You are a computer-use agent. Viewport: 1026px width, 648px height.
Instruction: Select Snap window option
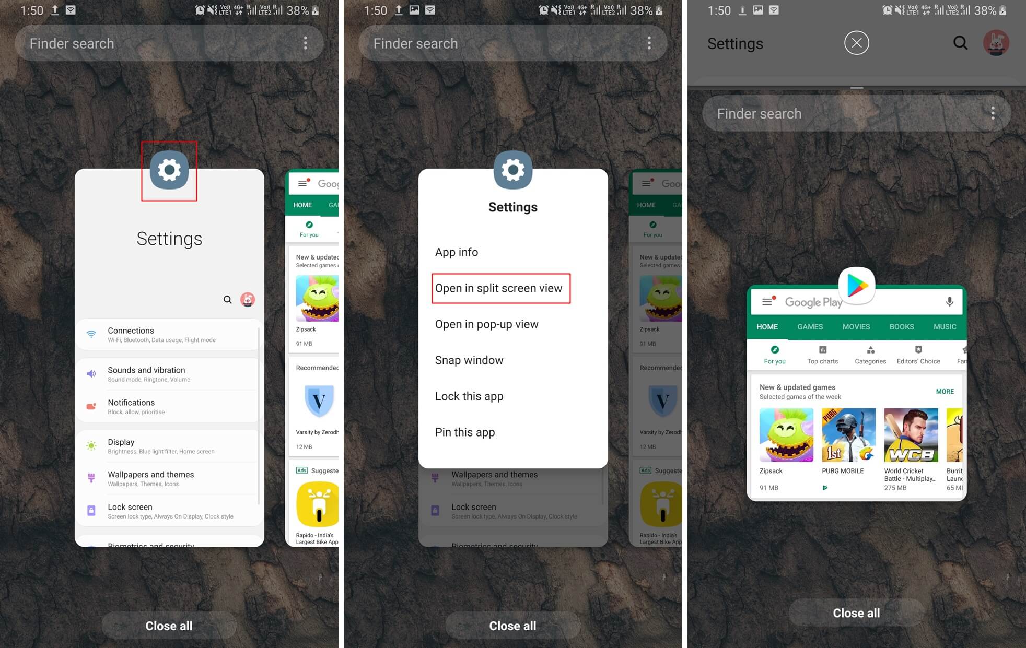click(x=468, y=360)
